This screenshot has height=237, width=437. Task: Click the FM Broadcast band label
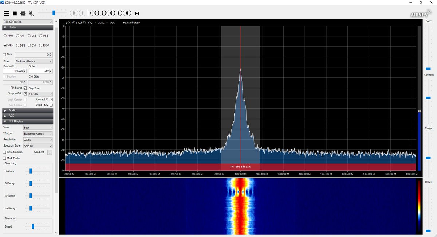[240, 167]
